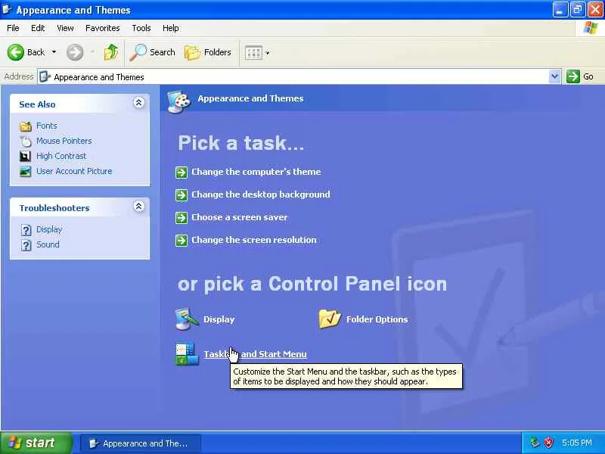
Task: Click the Display control panel icon
Action: click(x=187, y=319)
